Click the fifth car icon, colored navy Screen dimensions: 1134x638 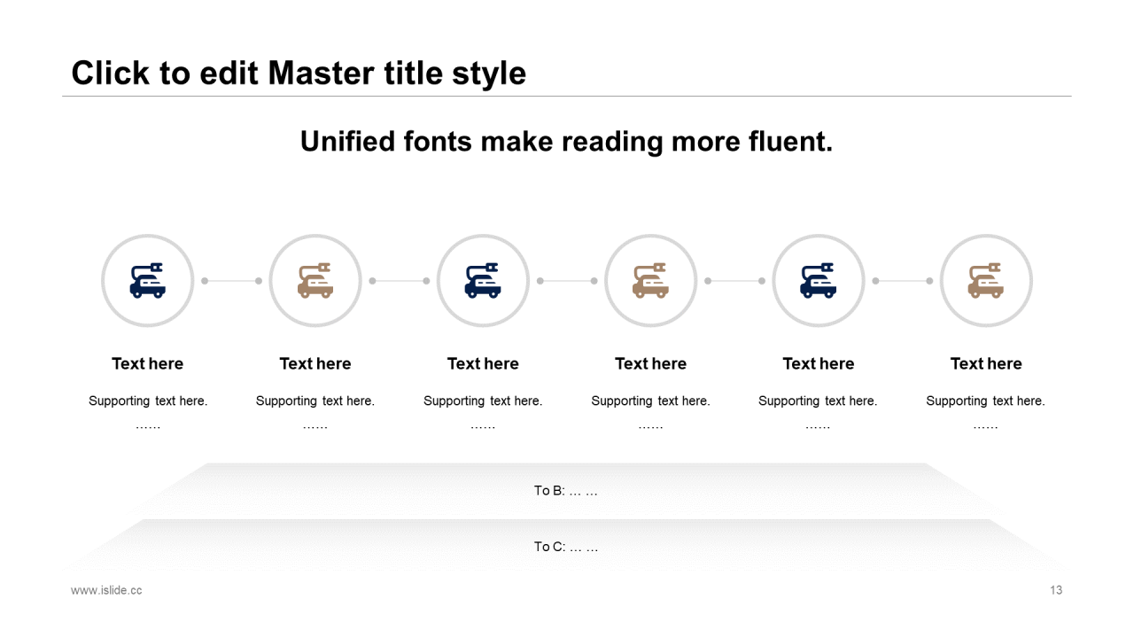click(x=818, y=281)
